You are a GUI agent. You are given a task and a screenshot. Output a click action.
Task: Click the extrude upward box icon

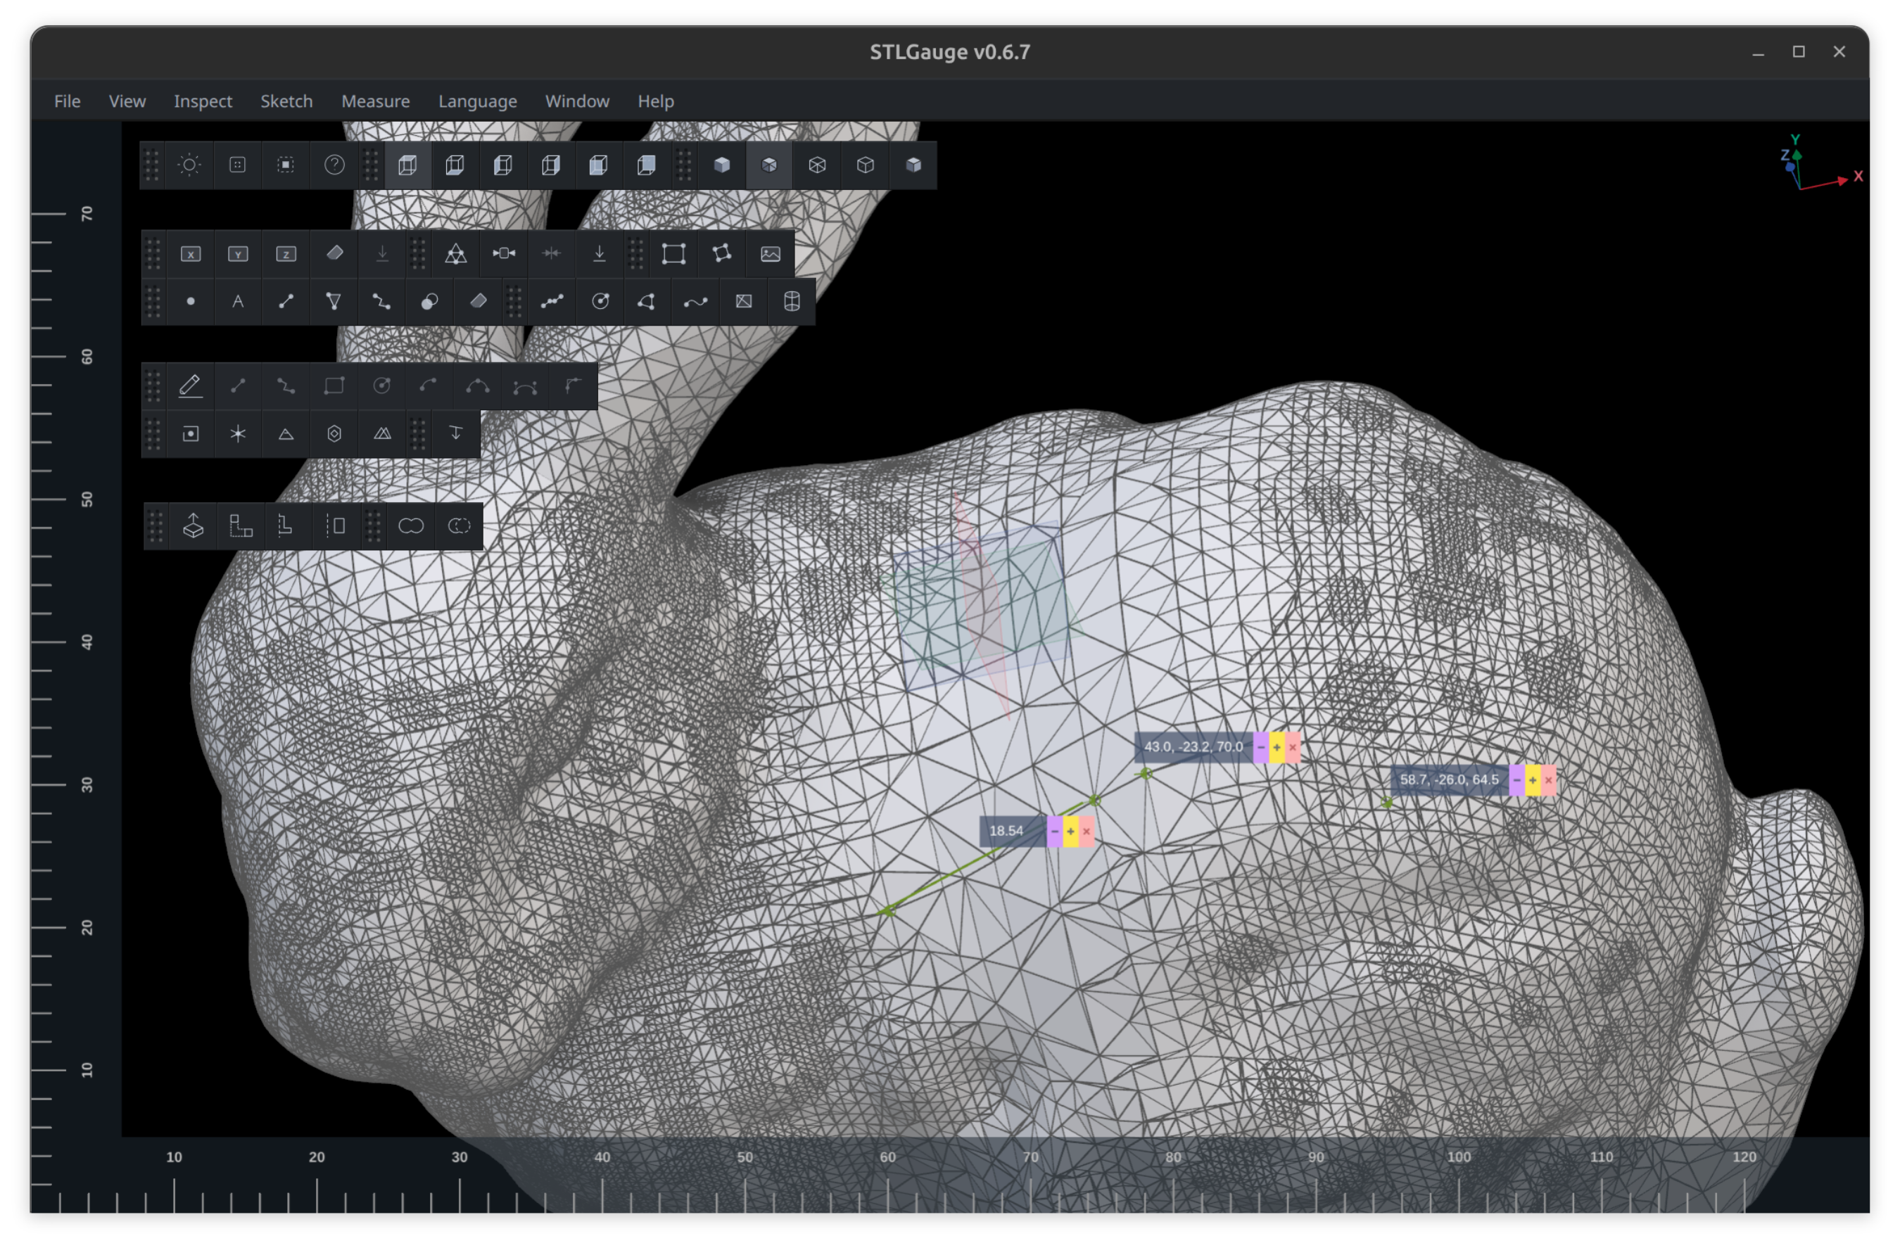click(194, 526)
